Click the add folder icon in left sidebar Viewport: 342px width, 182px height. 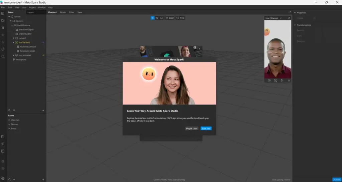(x=3, y=137)
